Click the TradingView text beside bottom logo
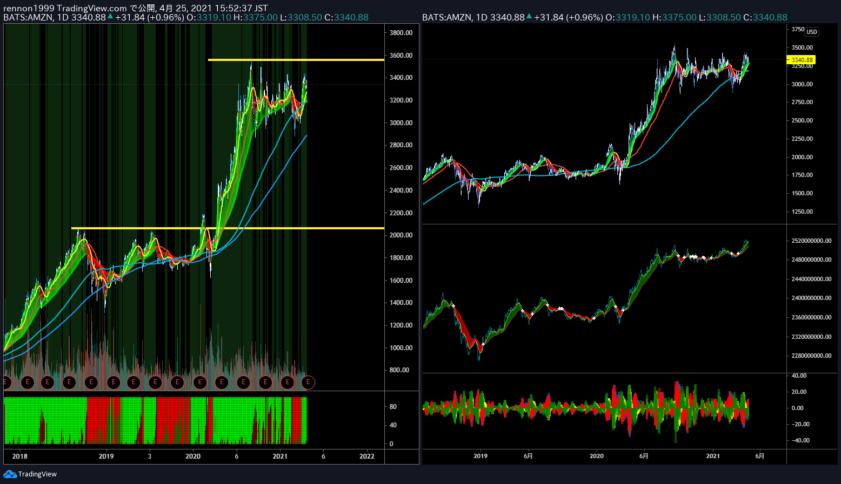The height and width of the screenshot is (484, 841). tap(37, 474)
